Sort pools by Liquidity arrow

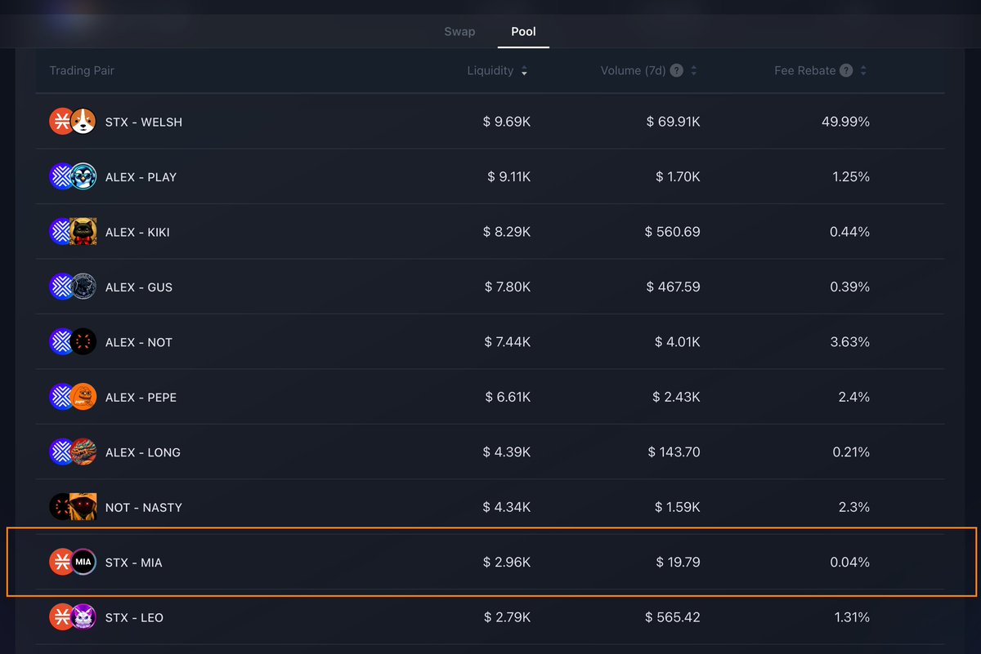click(524, 71)
